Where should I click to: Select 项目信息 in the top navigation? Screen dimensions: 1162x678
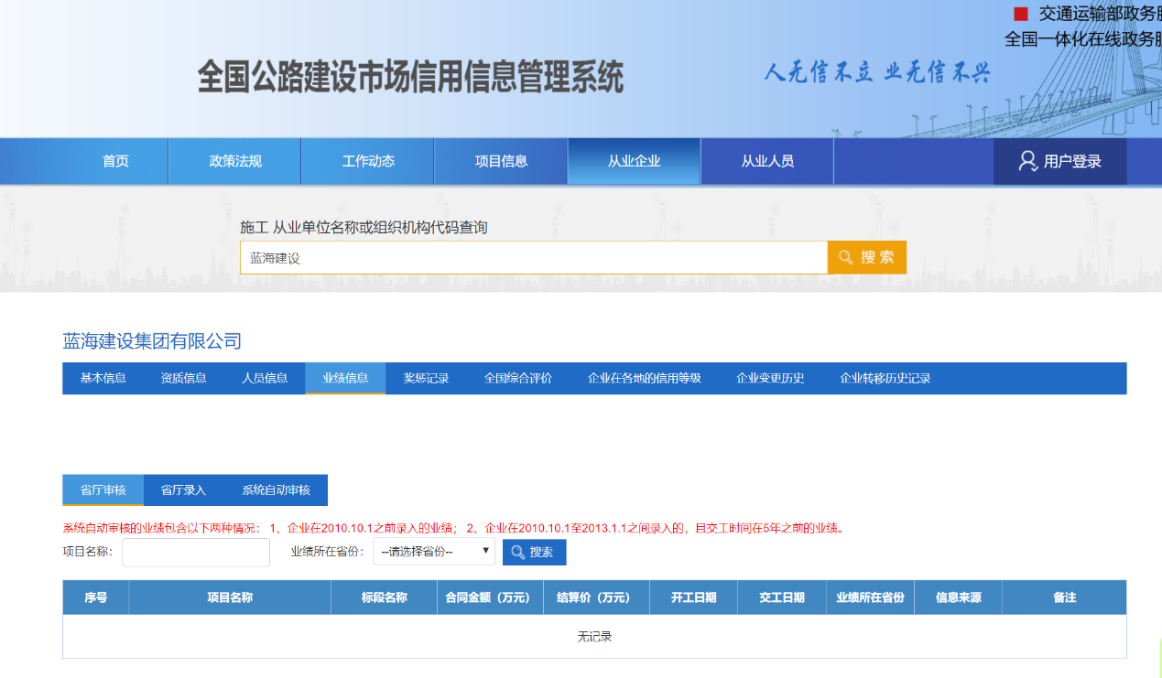click(501, 161)
